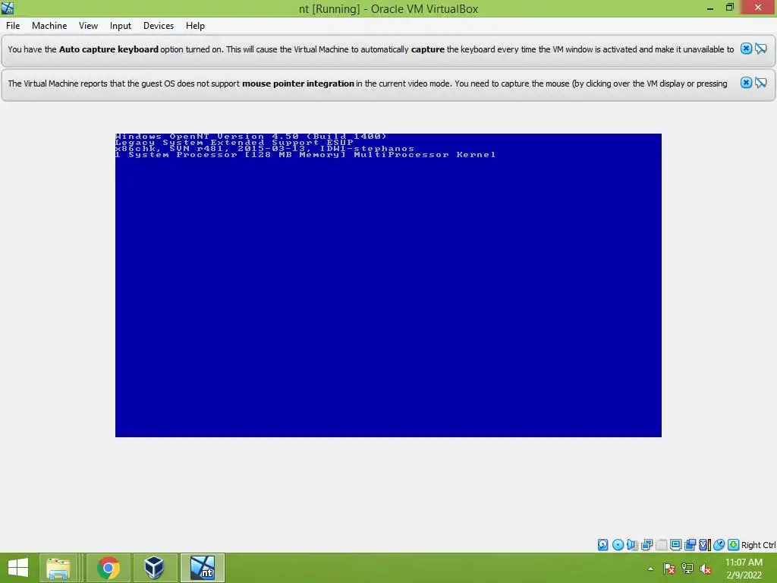
Task: Click the hard disk activity indicator
Action: coord(602,545)
